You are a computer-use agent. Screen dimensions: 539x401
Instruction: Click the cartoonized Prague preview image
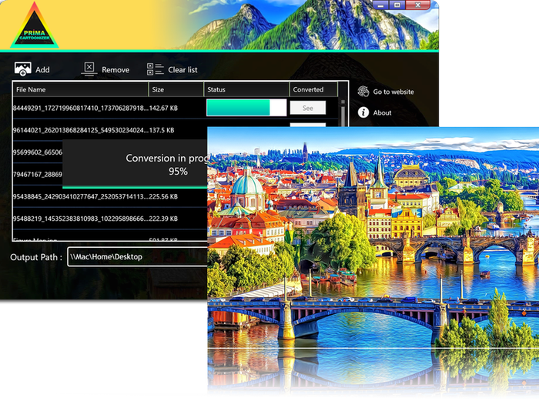tap(373, 262)
